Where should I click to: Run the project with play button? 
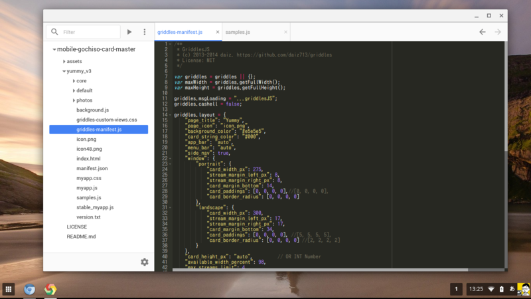pyautogui.click(x=129, y=32)
